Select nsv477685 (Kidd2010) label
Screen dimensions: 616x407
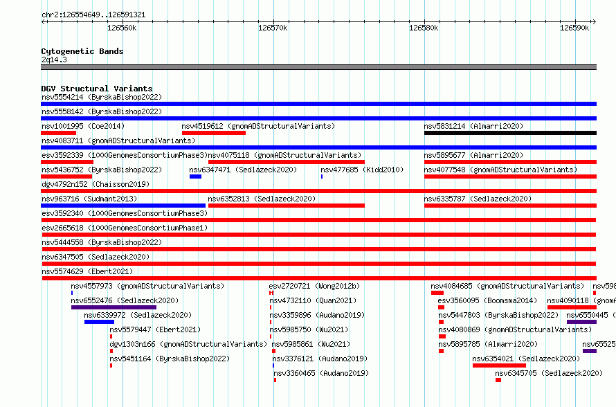click(362, 170)
